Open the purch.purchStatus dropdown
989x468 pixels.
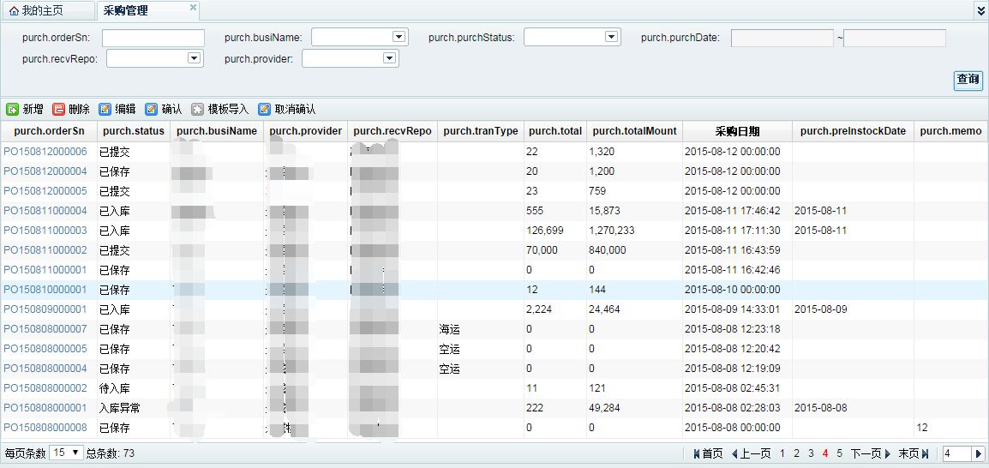[611, 37]
